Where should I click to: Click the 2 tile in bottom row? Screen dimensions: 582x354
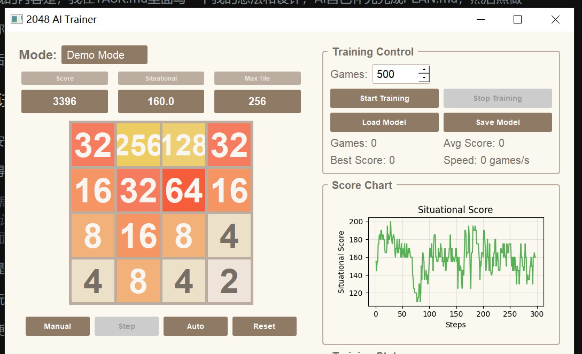pos(229,281)
